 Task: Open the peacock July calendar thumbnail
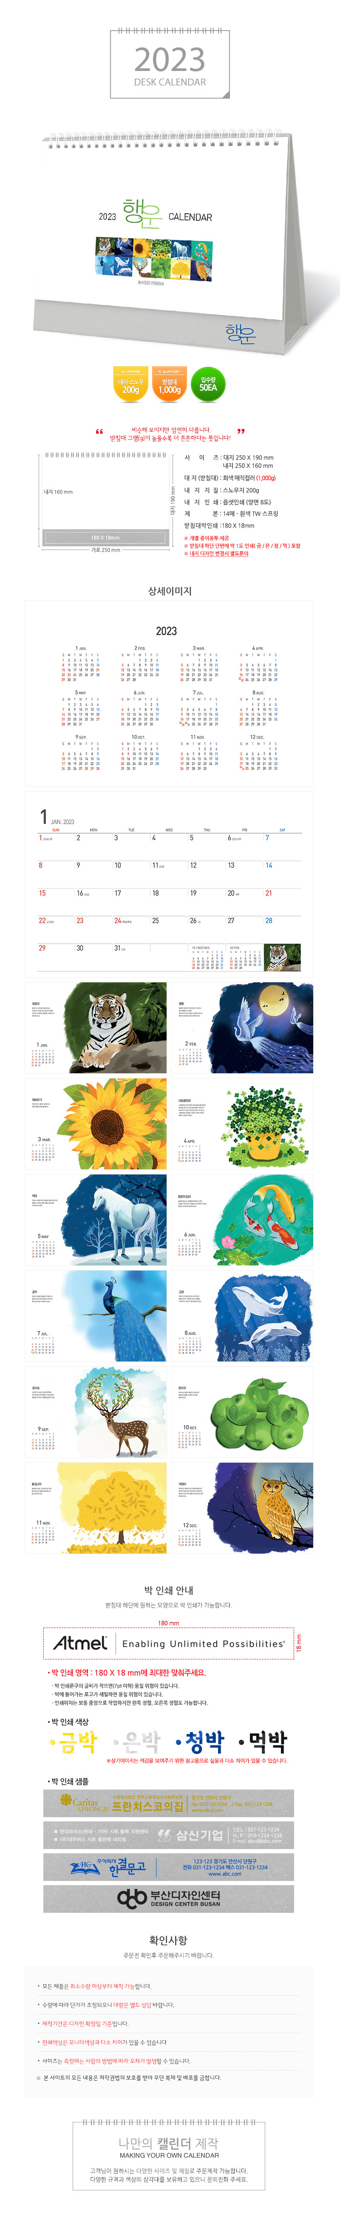96,1316
